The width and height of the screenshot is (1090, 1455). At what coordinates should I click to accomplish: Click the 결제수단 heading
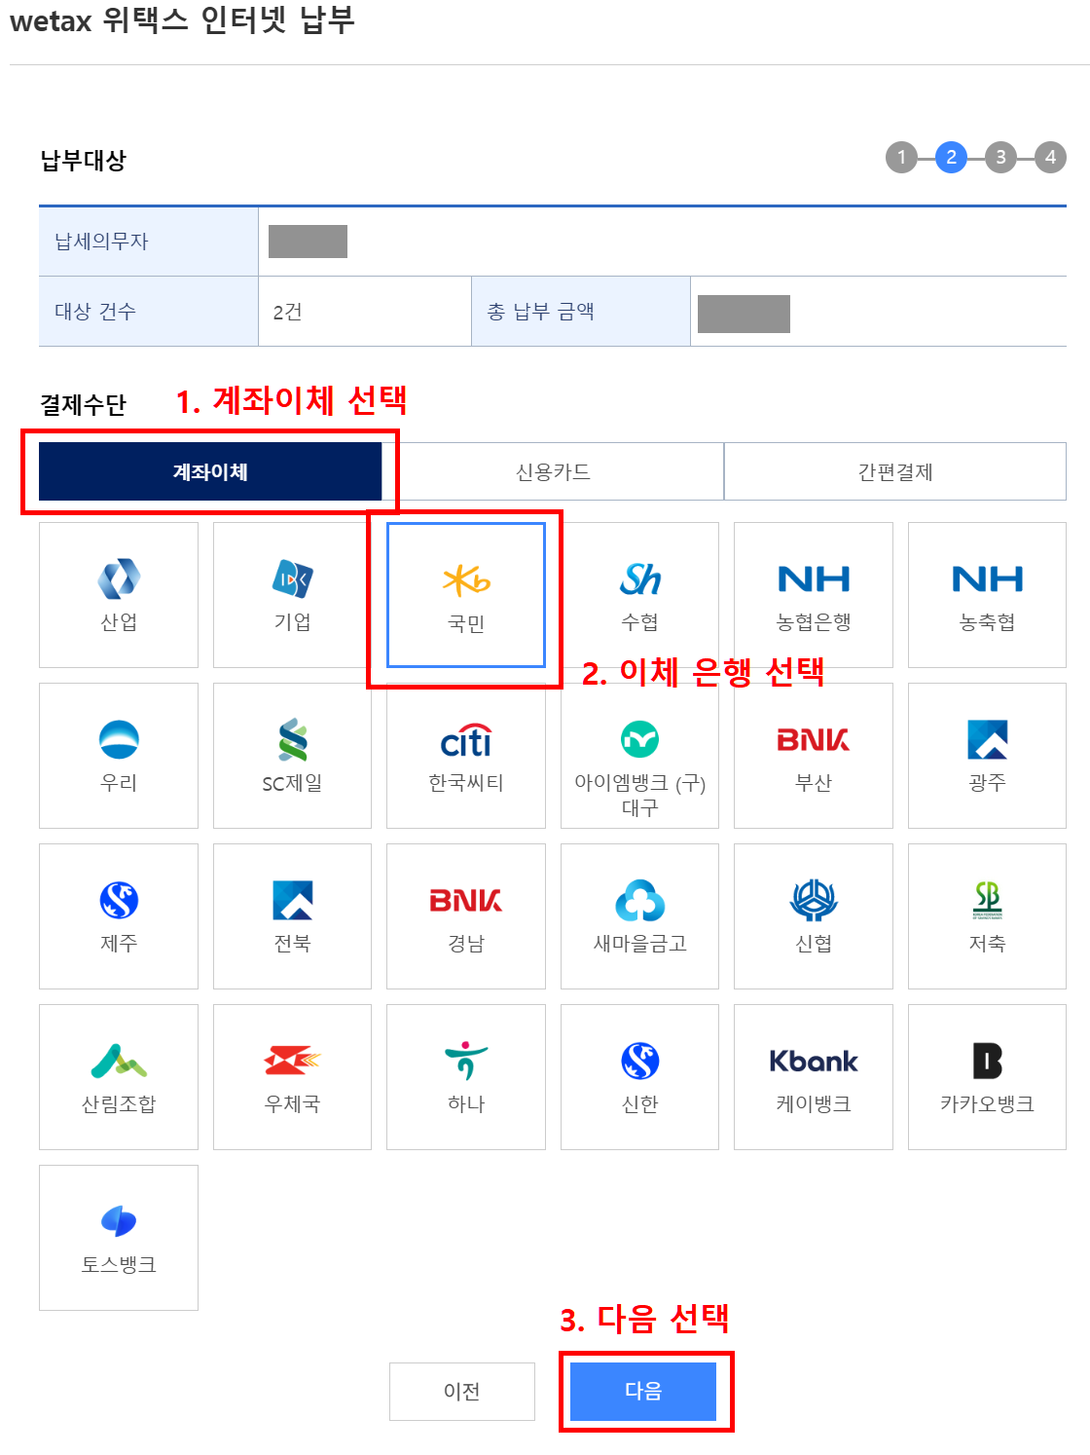(x=84, y=404)
